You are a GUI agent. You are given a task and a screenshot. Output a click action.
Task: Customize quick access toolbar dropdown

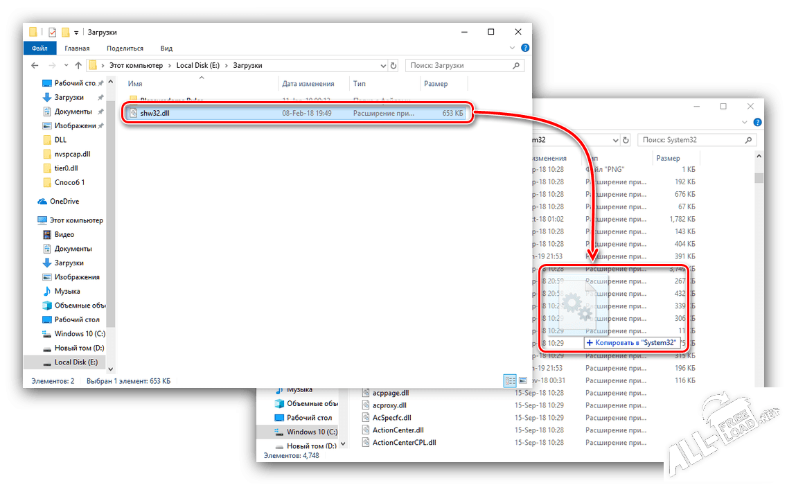point(76,33)
